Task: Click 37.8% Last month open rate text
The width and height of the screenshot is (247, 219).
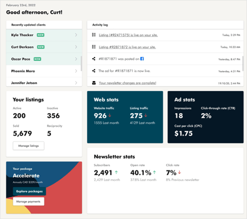Action: point(143,180)
